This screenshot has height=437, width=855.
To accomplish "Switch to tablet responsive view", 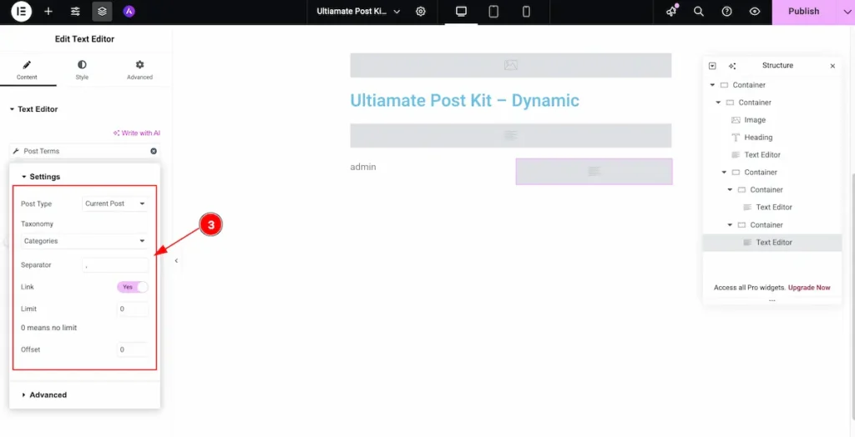I will [493, 12].
